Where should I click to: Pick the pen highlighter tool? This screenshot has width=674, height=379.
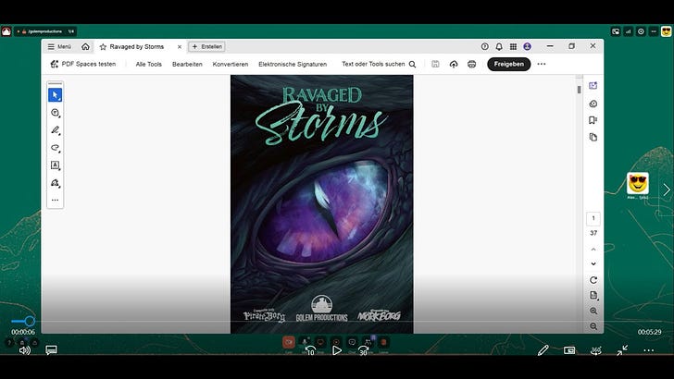coord(55,130)
